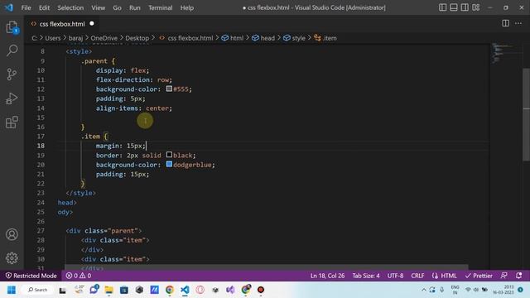Change the HTML language mode
This screenshot has height=298, width=530.
pyautogui.click(x=445, y=276)
